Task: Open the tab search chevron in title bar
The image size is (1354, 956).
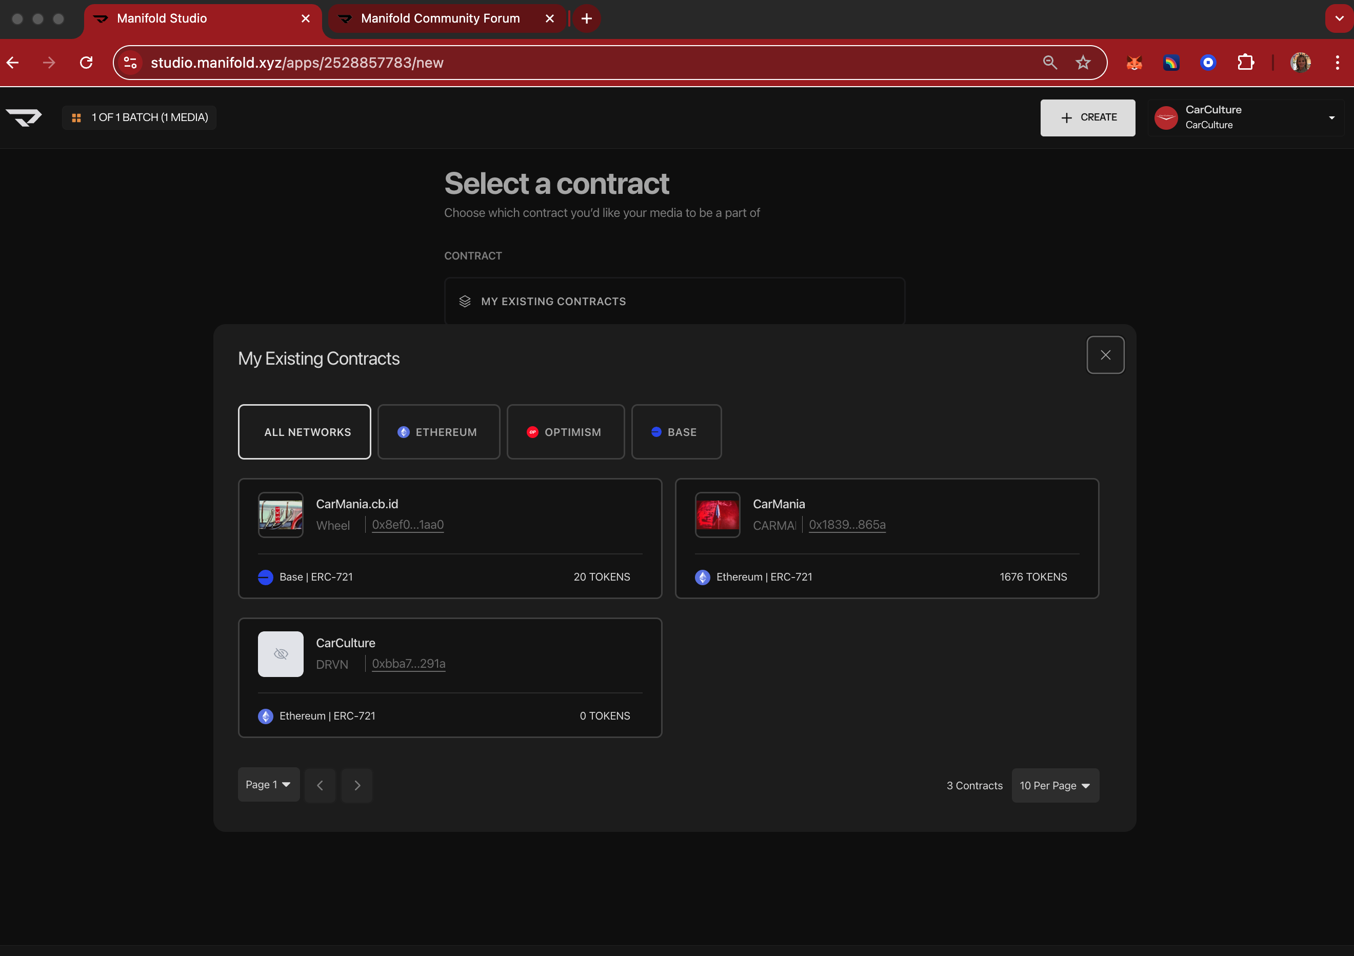Action: click(1339, 19)
